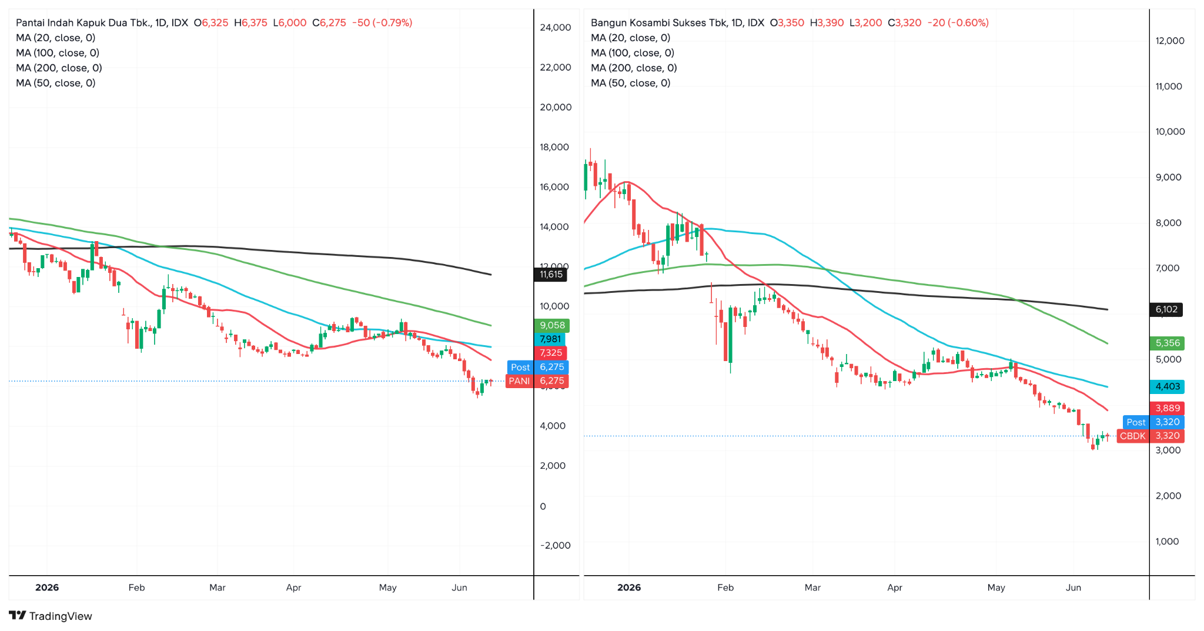Click the TradingView logo
Screen dimensions: 1204x631
click(x=51, y=616)
